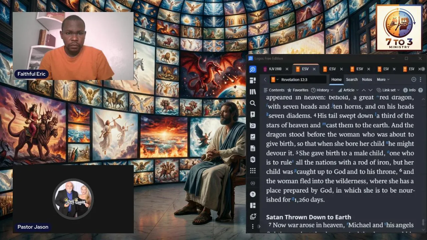
Task: Click the Favorites star button
Action: [x=298, y=90]
